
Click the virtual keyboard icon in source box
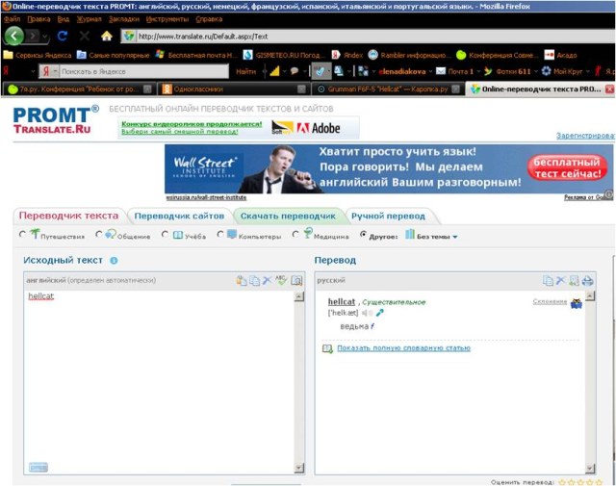38,467
